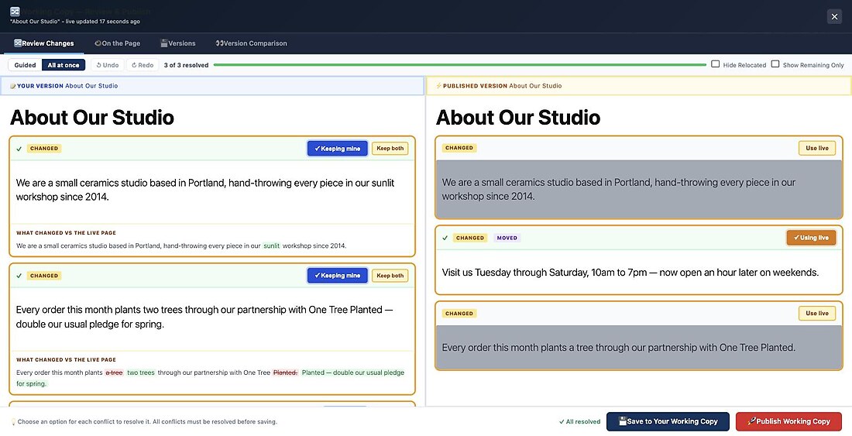Open the Versions tab
The height and width of the screenshot is (436, 852).
[177, 43]
